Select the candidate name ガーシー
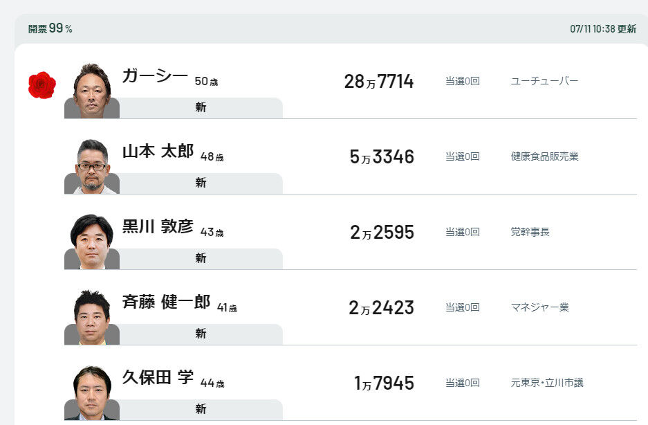This screenshot has height=425, width=648. [x=155, y=76]
